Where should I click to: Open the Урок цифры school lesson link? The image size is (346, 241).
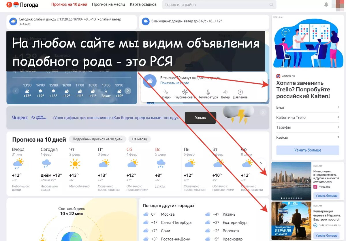point(115,118)
